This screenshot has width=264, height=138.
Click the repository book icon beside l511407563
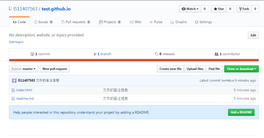pos(10,9)
